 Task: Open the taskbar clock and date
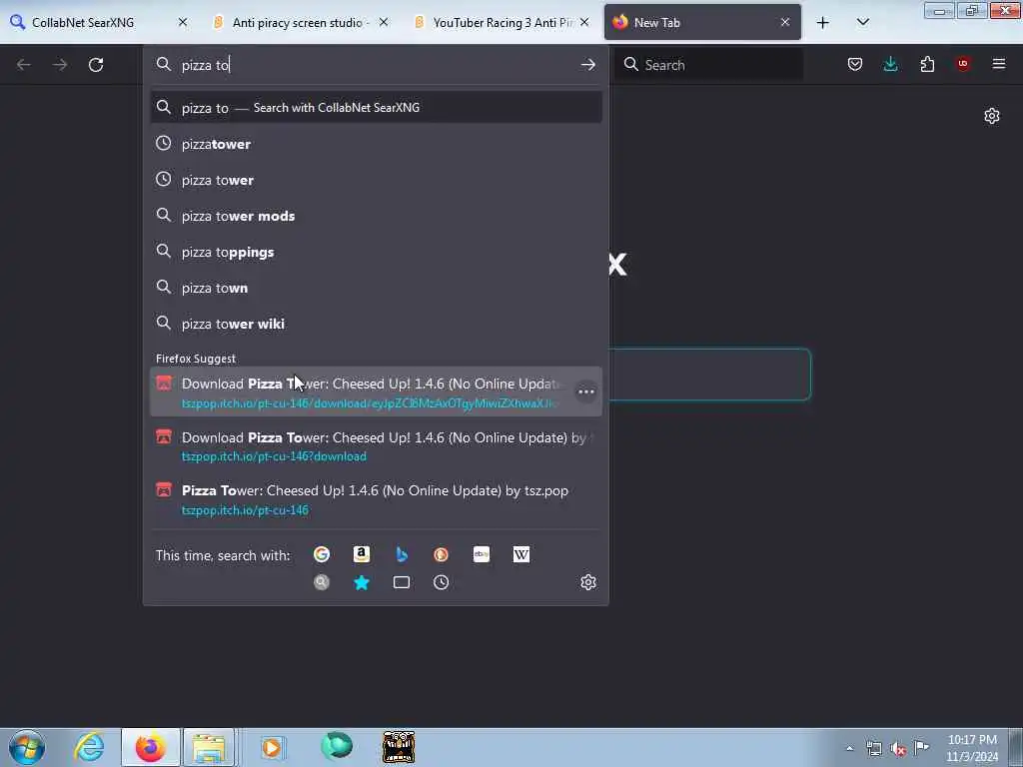coord(972,748)
